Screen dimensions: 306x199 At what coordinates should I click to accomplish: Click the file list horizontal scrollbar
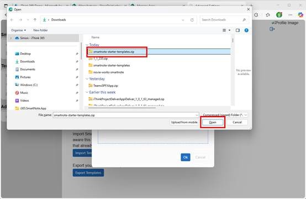(x=122, y=108)
